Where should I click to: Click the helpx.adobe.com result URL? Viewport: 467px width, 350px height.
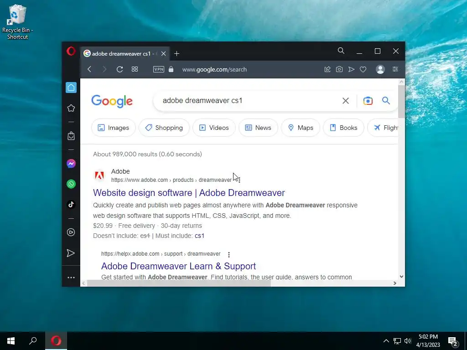pyautogui.click(x=161, y=254)
